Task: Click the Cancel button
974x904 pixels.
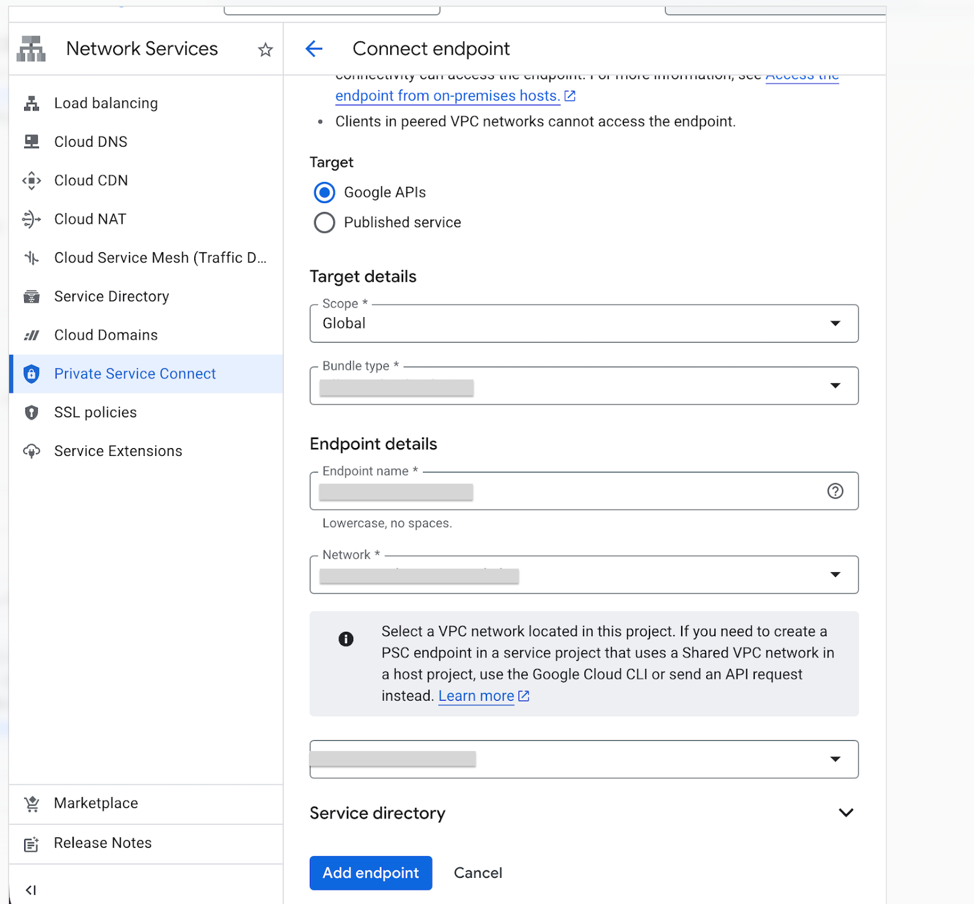Action: pos(478,873)
